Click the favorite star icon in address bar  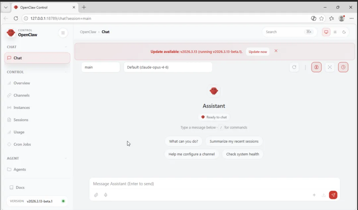[x=322, y=19]
